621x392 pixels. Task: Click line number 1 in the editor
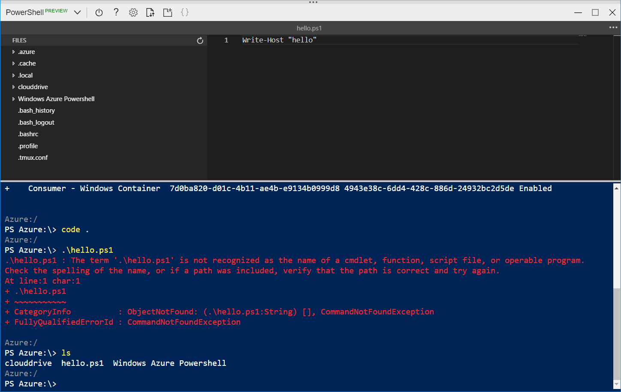(x=226, y=40)
